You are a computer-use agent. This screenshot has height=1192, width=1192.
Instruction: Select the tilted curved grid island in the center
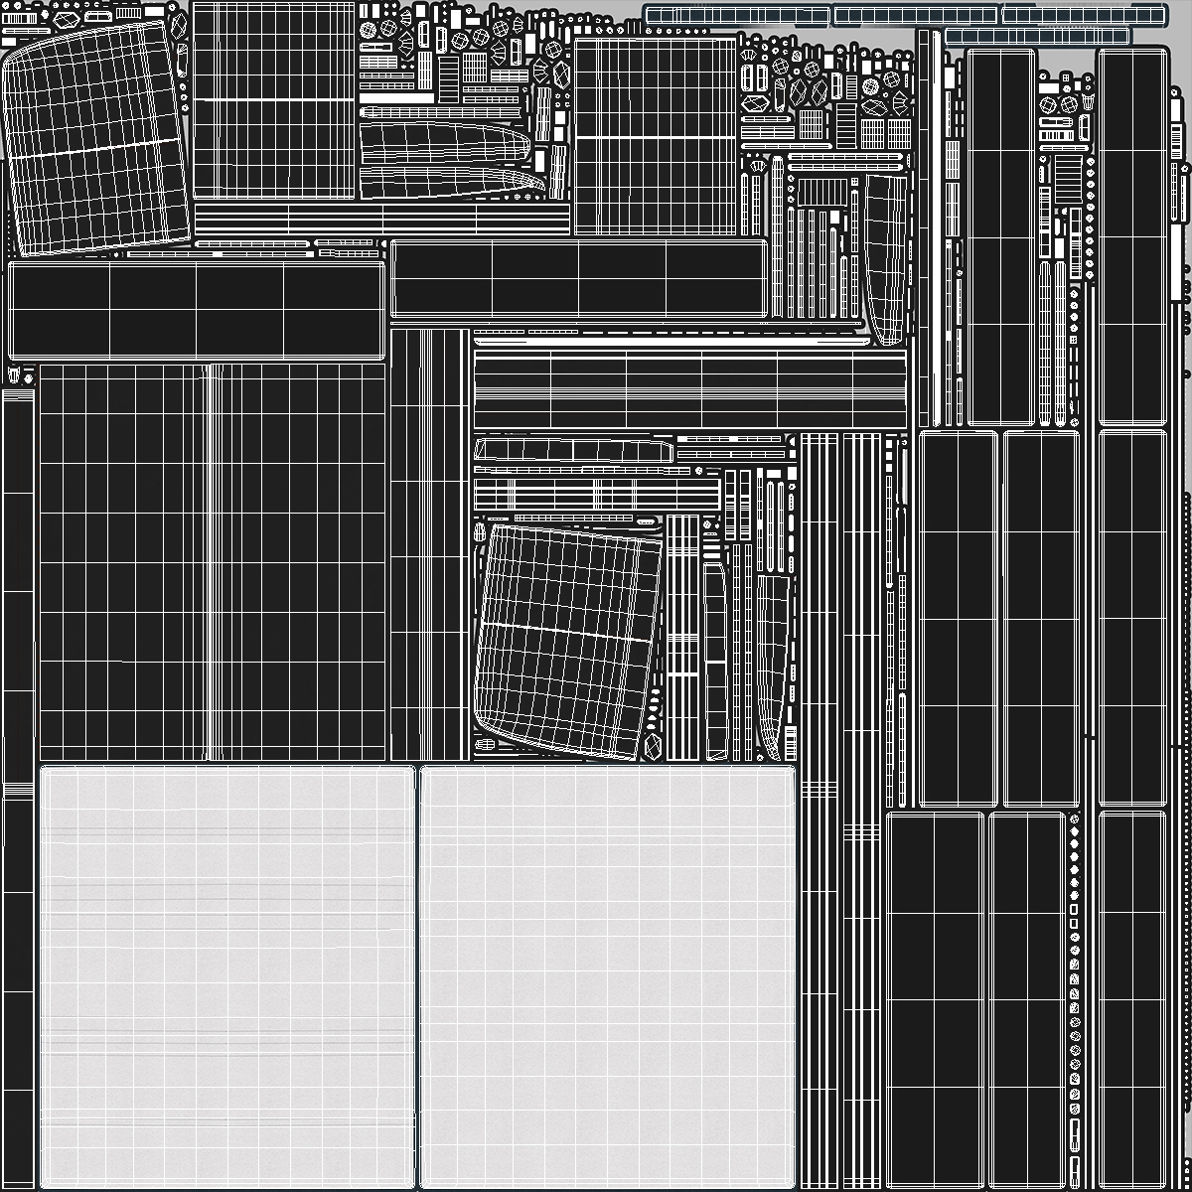[x=568, y=642]
